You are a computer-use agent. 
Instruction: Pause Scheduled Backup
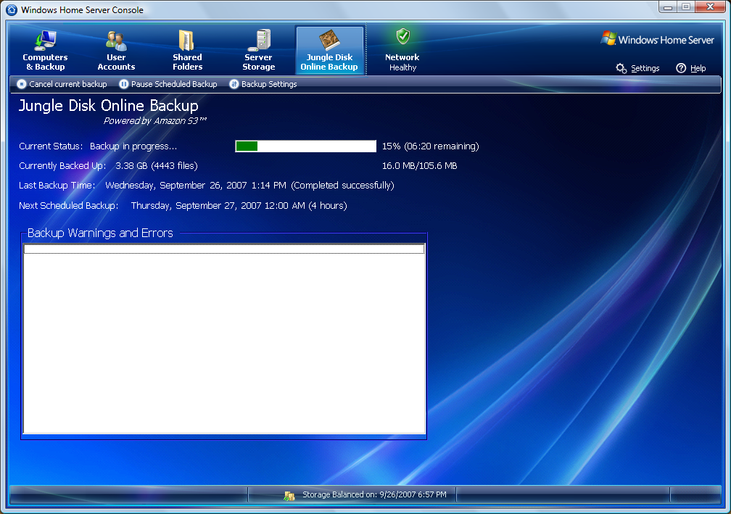click(x=168, y=84)
